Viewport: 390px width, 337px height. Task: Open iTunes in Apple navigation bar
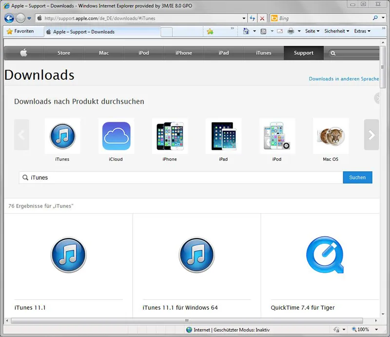click(264, 53)
